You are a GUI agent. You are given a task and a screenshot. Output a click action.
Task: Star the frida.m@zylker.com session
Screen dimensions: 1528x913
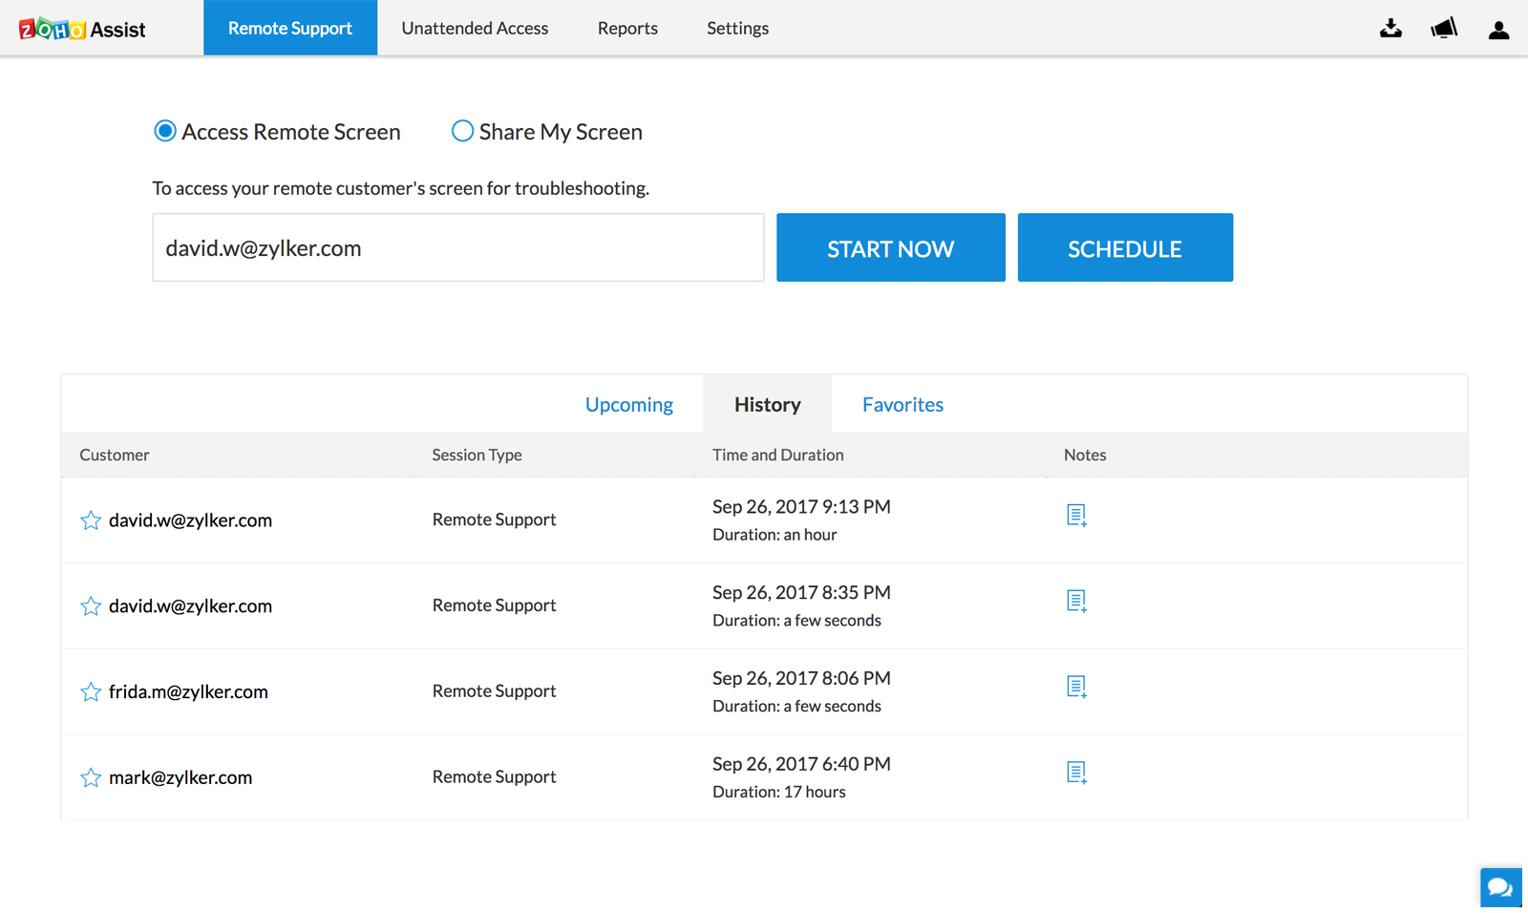[91, 691]
